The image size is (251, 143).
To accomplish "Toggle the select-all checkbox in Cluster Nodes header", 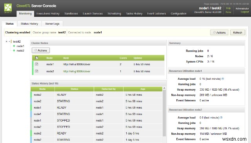I will pos(36,58).
